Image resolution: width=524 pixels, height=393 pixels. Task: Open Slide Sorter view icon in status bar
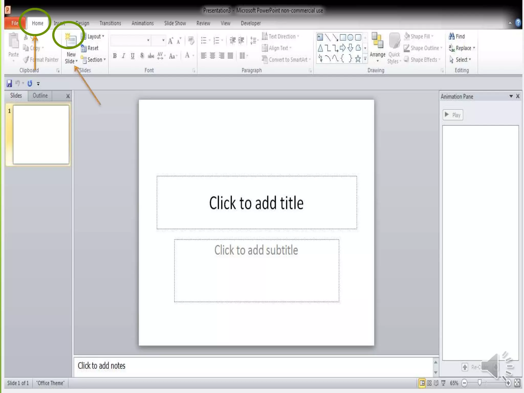coord(429,383)
